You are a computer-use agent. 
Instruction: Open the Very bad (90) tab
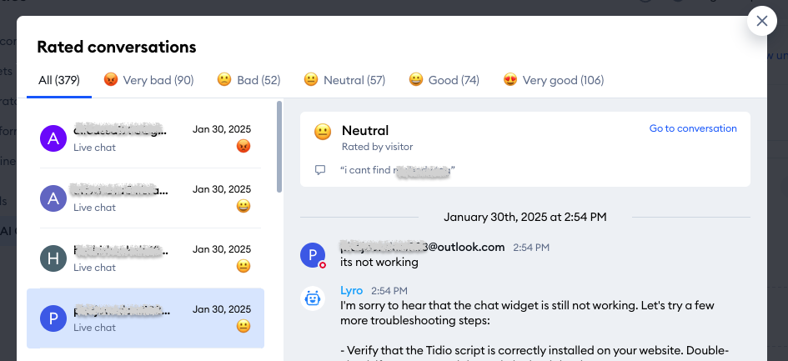pos(148,80)
